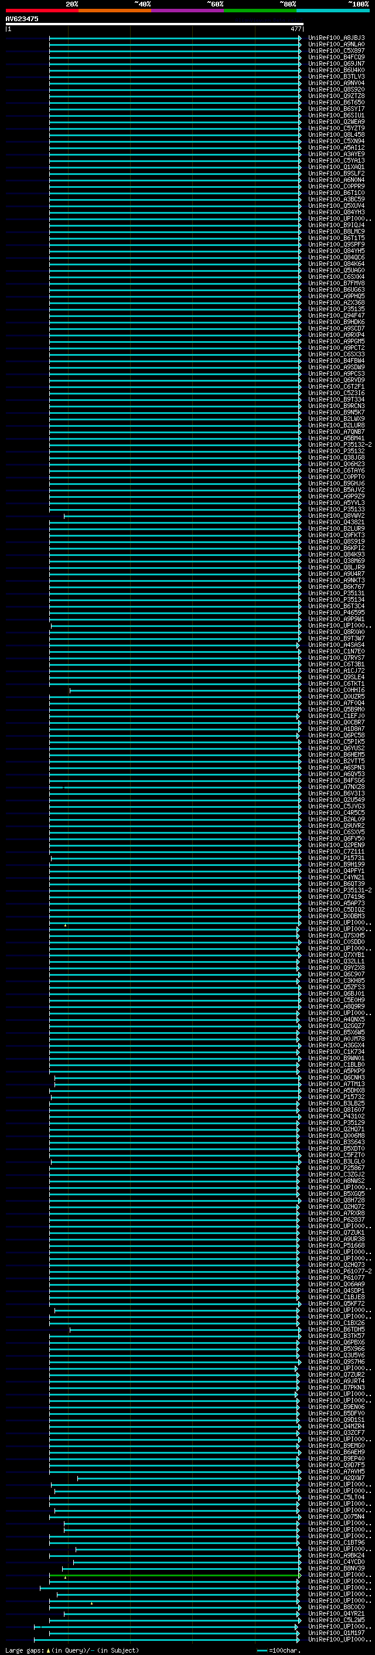This screenshot has width=375, height=1655.
Task: Click the purple ~60% color legend segment
Action: (x=188, y=11)
